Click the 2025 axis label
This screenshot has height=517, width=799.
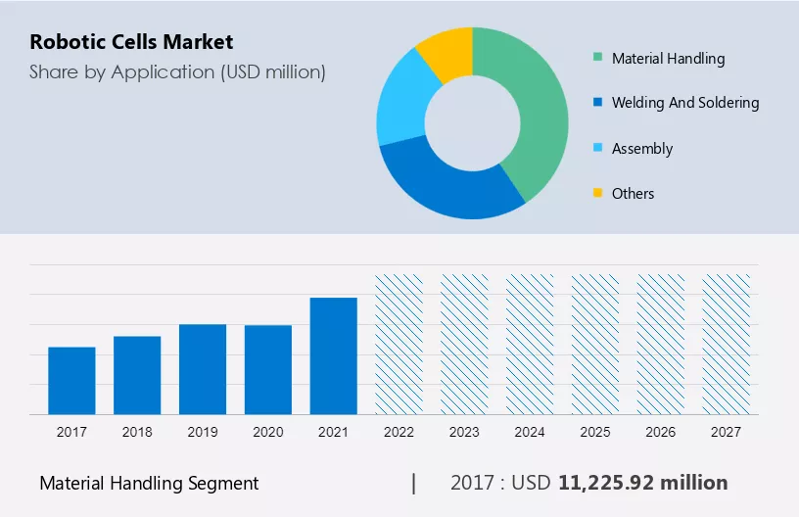pyautogui.click(x=595, y=432)
